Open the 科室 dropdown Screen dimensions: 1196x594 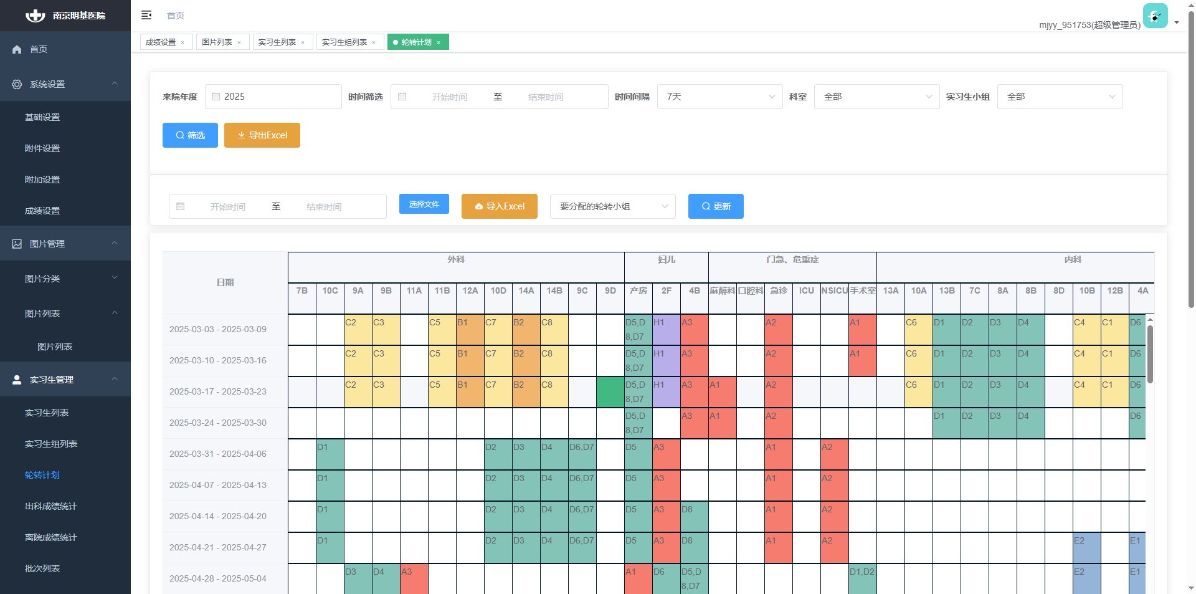coord(876,97)
